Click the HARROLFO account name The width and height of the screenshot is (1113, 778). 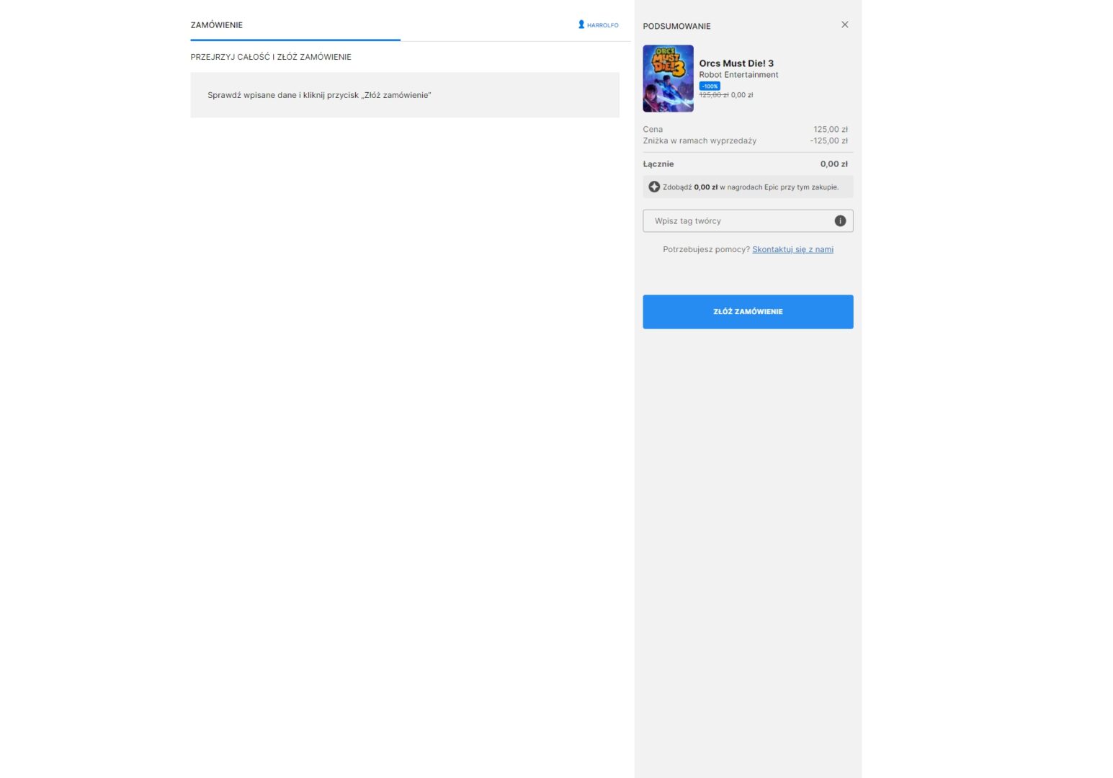[602, 25]
